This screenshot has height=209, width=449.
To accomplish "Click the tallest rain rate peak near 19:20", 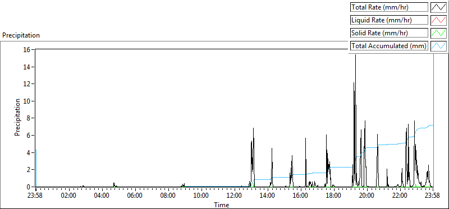I will click(x=356, y=55).
